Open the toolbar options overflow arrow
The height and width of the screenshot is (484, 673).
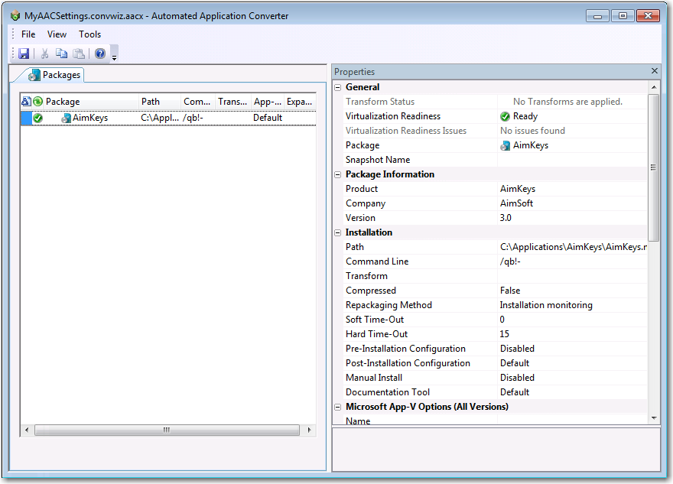point(114,56)
